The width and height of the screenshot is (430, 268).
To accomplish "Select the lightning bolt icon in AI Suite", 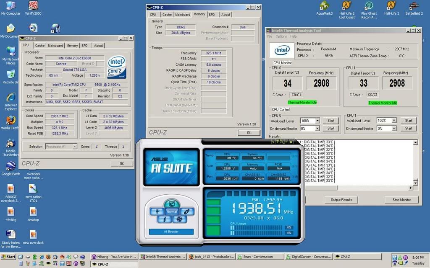I will click(165, 219).
